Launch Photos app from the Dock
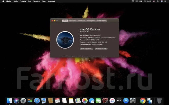This screenshot has width=169, height=105. pos(85,101)
